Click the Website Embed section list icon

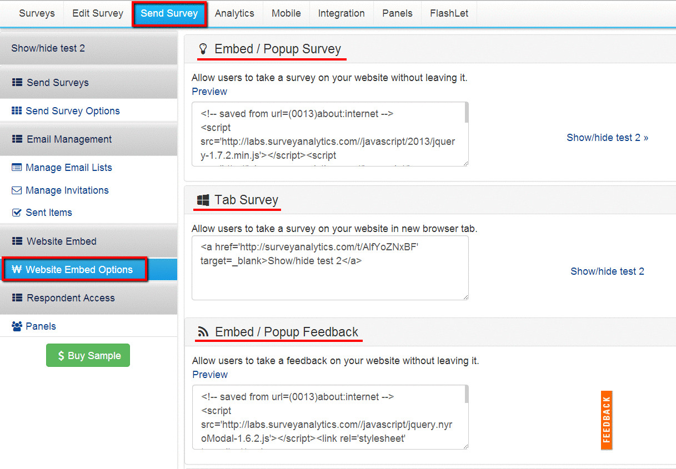click(x=17, y=241)
